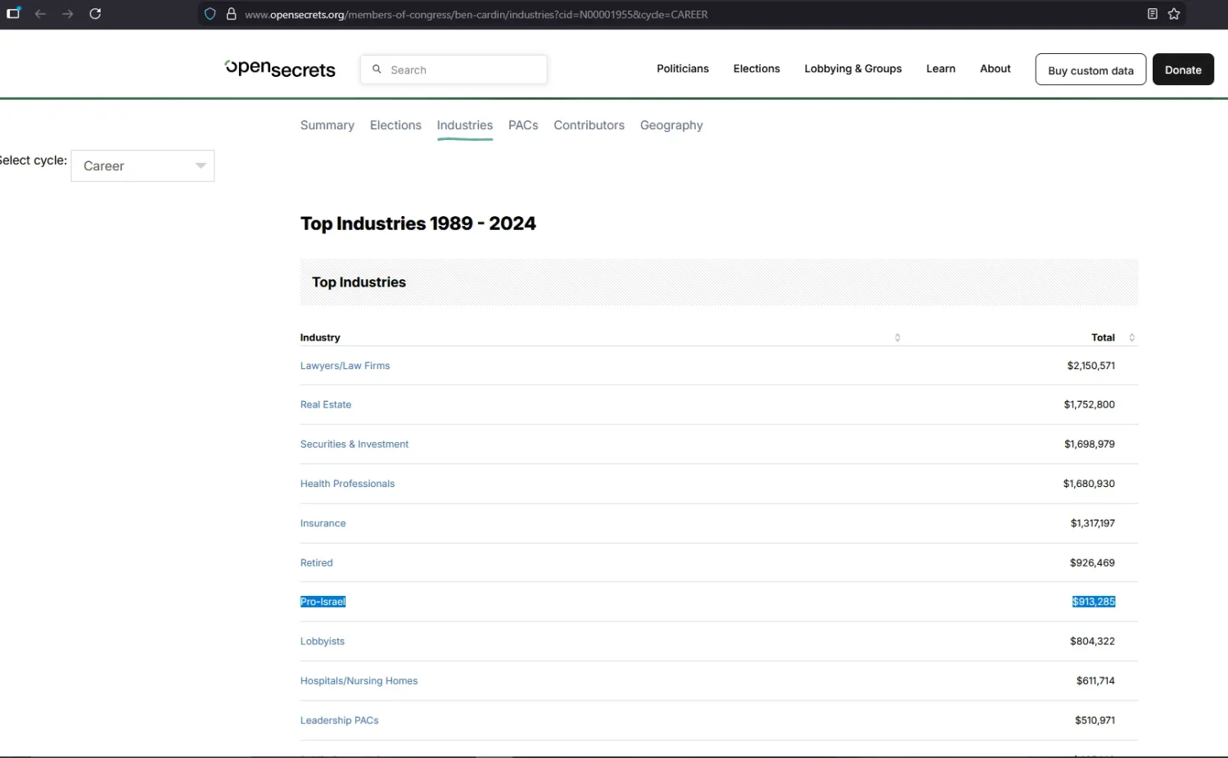The width and height of the screenshot is (1228, 758).
Task: Open the tab overview icon in the browser corner
Action: tap(13, 14)
